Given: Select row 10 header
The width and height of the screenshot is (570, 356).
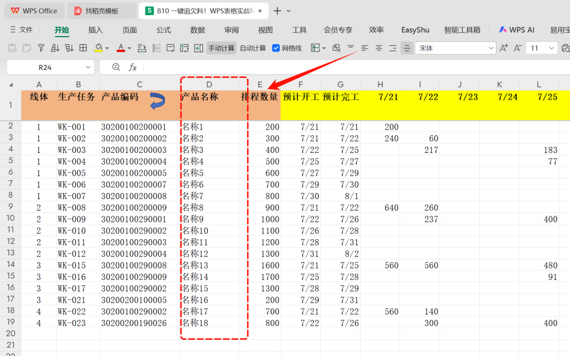Looking at the screenshot, I should (x=11, y=218).
